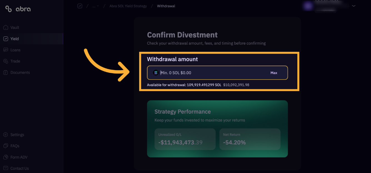This screenshot has width=371, height=173.
Task: Click the Abra logo icon
Action: pyautogui.click(x=9, y=9)
